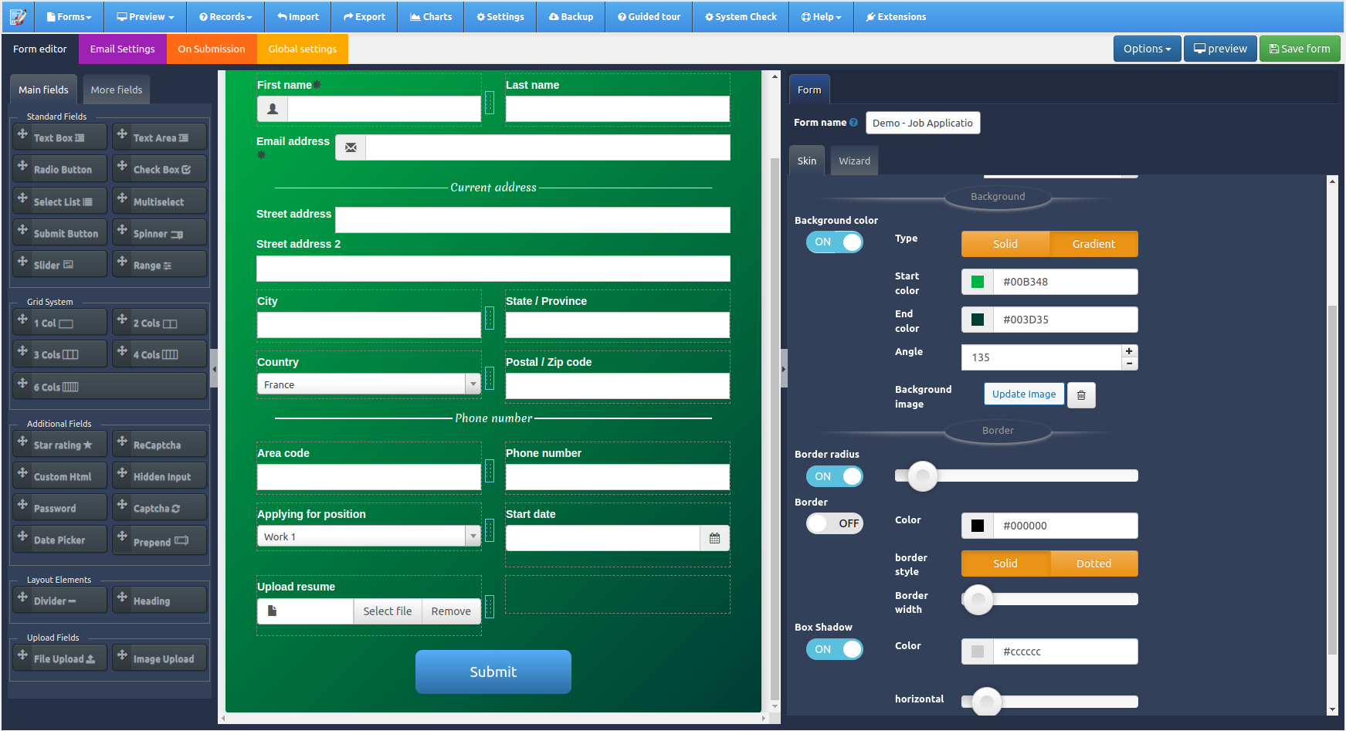The image size is (1346, 731).
Task: Switch to the Wizard tab
Action: (x=853, y=161)
